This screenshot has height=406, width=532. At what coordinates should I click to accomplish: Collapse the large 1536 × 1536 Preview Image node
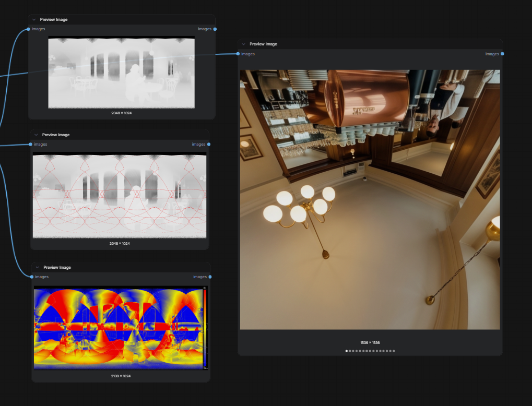click(x=244, y=44)
